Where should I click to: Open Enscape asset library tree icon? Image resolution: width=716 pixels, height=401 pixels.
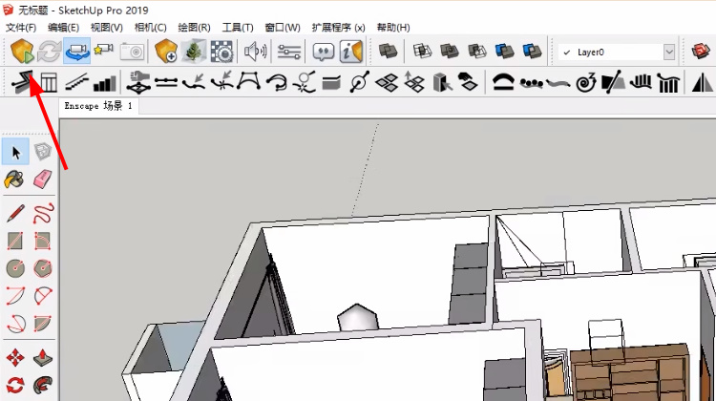pos(194,52)
